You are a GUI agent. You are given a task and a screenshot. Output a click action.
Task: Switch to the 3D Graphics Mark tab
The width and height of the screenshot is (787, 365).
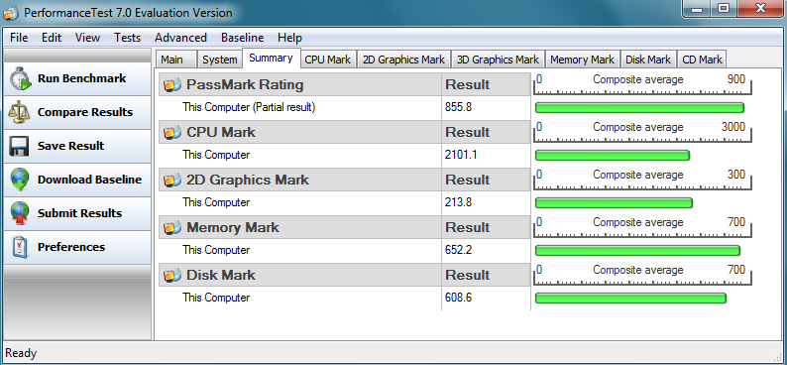tap(498, 60)
